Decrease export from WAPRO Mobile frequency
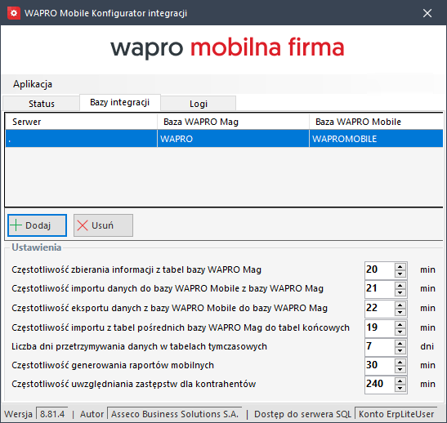 (400, 312)
